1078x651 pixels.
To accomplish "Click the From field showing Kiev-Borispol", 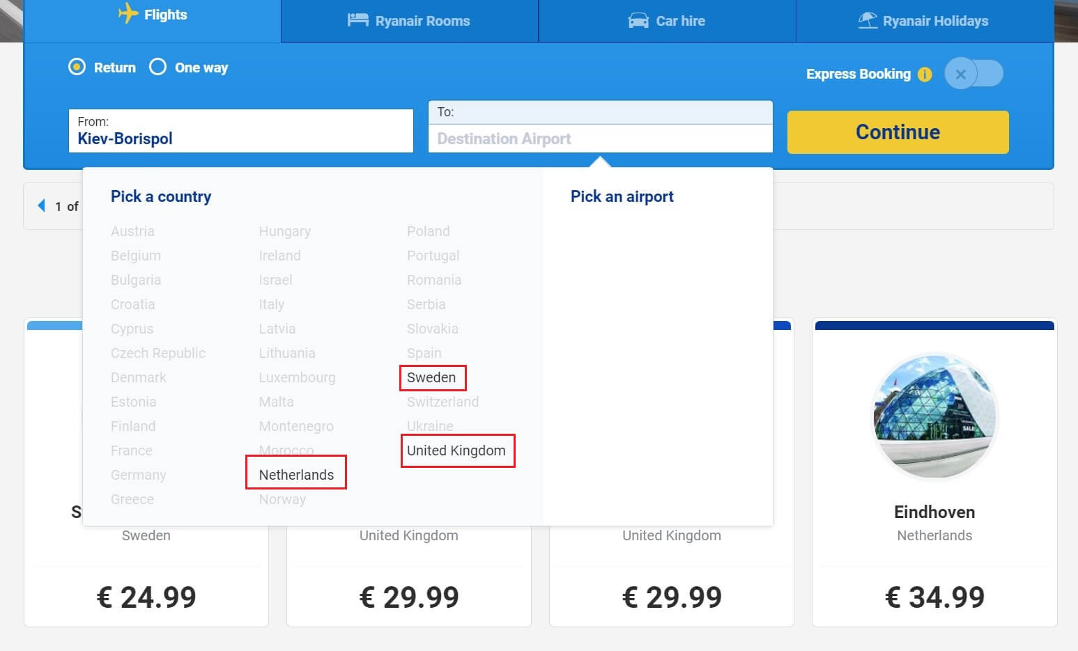I will pyautogui.click(x=240, y=131).
